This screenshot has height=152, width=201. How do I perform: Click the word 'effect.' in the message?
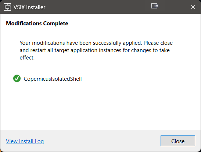27,58
